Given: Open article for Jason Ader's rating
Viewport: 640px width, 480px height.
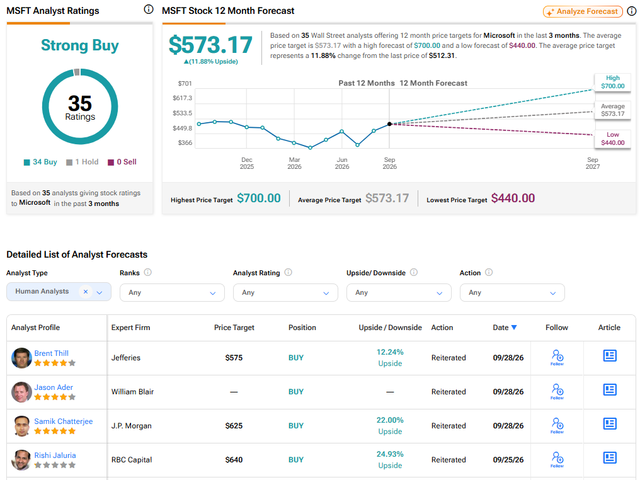Looking at the screenshot, I should [x=610, y=390].
